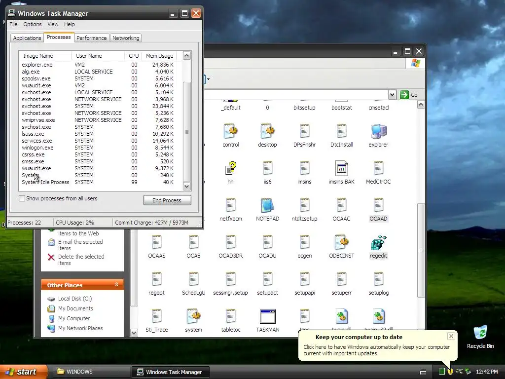The width and height of the screenshot is (505, 379).
Task: Select the OCAAD file icon
Action: pyautogui.click(x=378, y=205)
